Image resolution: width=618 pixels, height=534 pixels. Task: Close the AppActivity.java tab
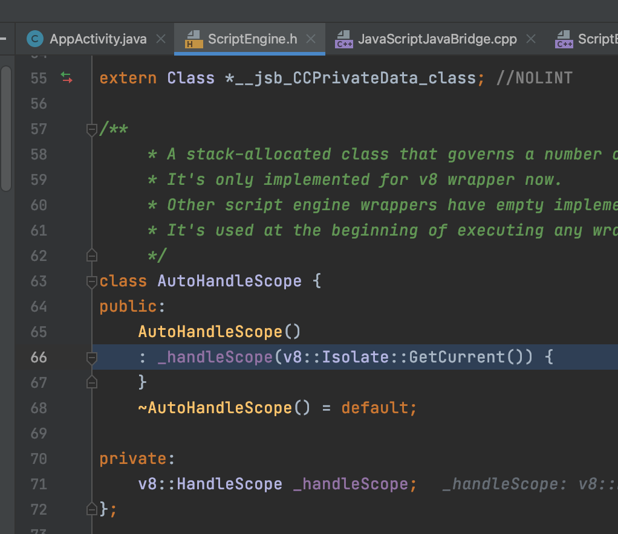point(160,39)
